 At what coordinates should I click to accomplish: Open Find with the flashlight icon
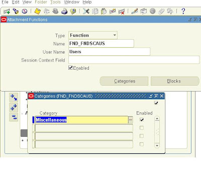(x=16, y=12)
